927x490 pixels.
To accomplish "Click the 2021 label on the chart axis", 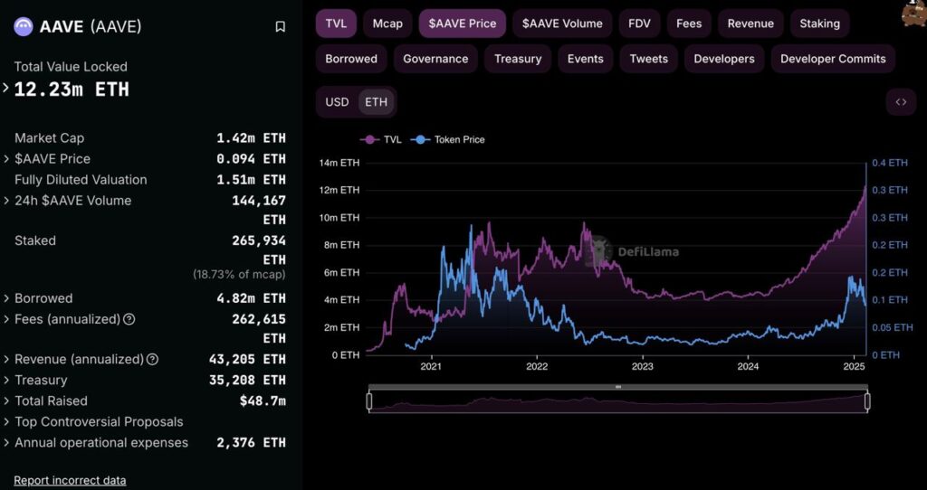I will (431, 367).
